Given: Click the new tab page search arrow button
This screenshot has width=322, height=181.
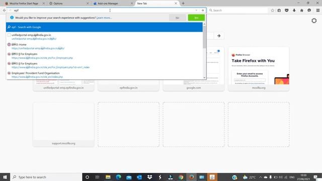Looking at the screenshot, I should 219,36.
